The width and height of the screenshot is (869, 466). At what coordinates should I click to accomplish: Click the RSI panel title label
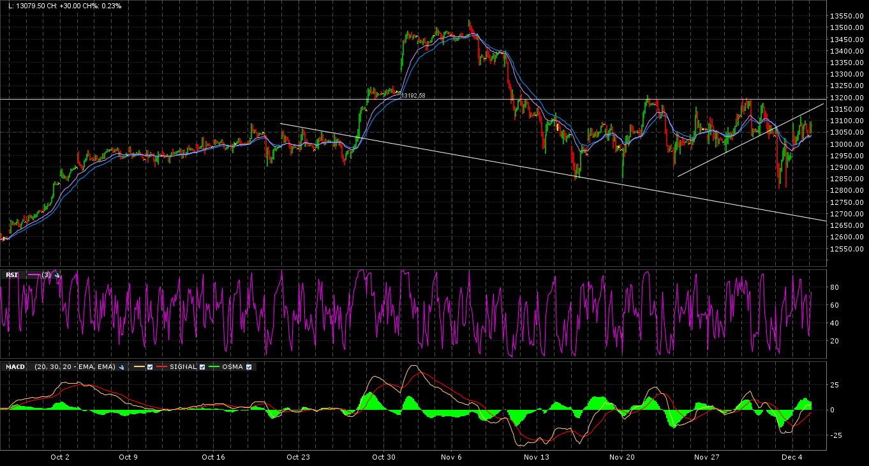[x=12, y=275]
